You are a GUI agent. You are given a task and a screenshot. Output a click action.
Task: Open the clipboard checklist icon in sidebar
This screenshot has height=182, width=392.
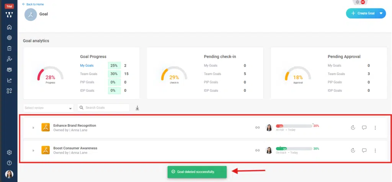click(x=9, y=49)
